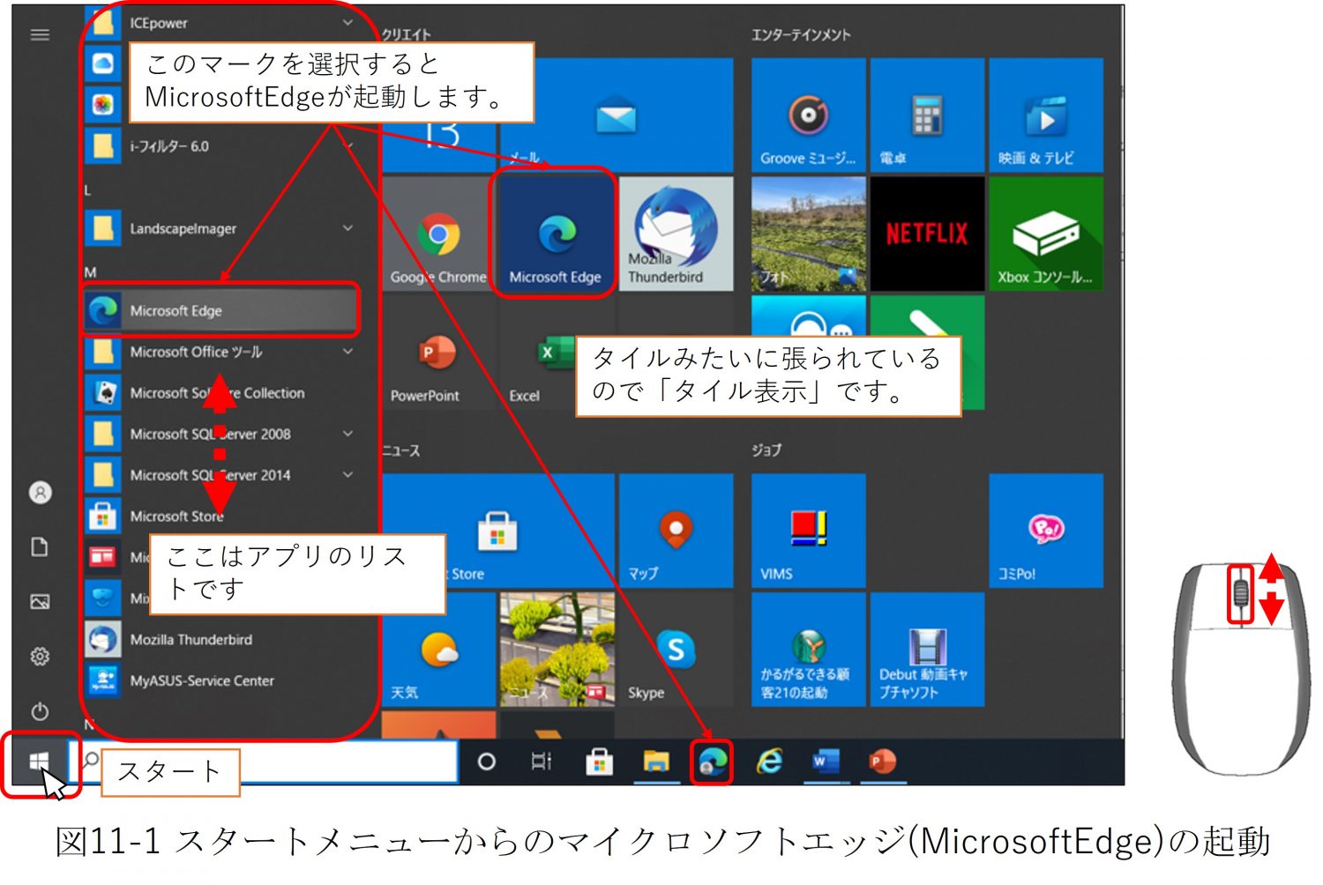Open the user account icon in Start sidebar
Image resolution: width=1323 pixels, height=885 pixels.
[40, 493]
